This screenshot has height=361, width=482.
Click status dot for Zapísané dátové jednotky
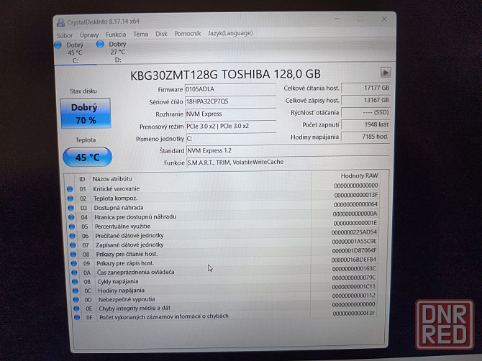click(x=73, y=245)
